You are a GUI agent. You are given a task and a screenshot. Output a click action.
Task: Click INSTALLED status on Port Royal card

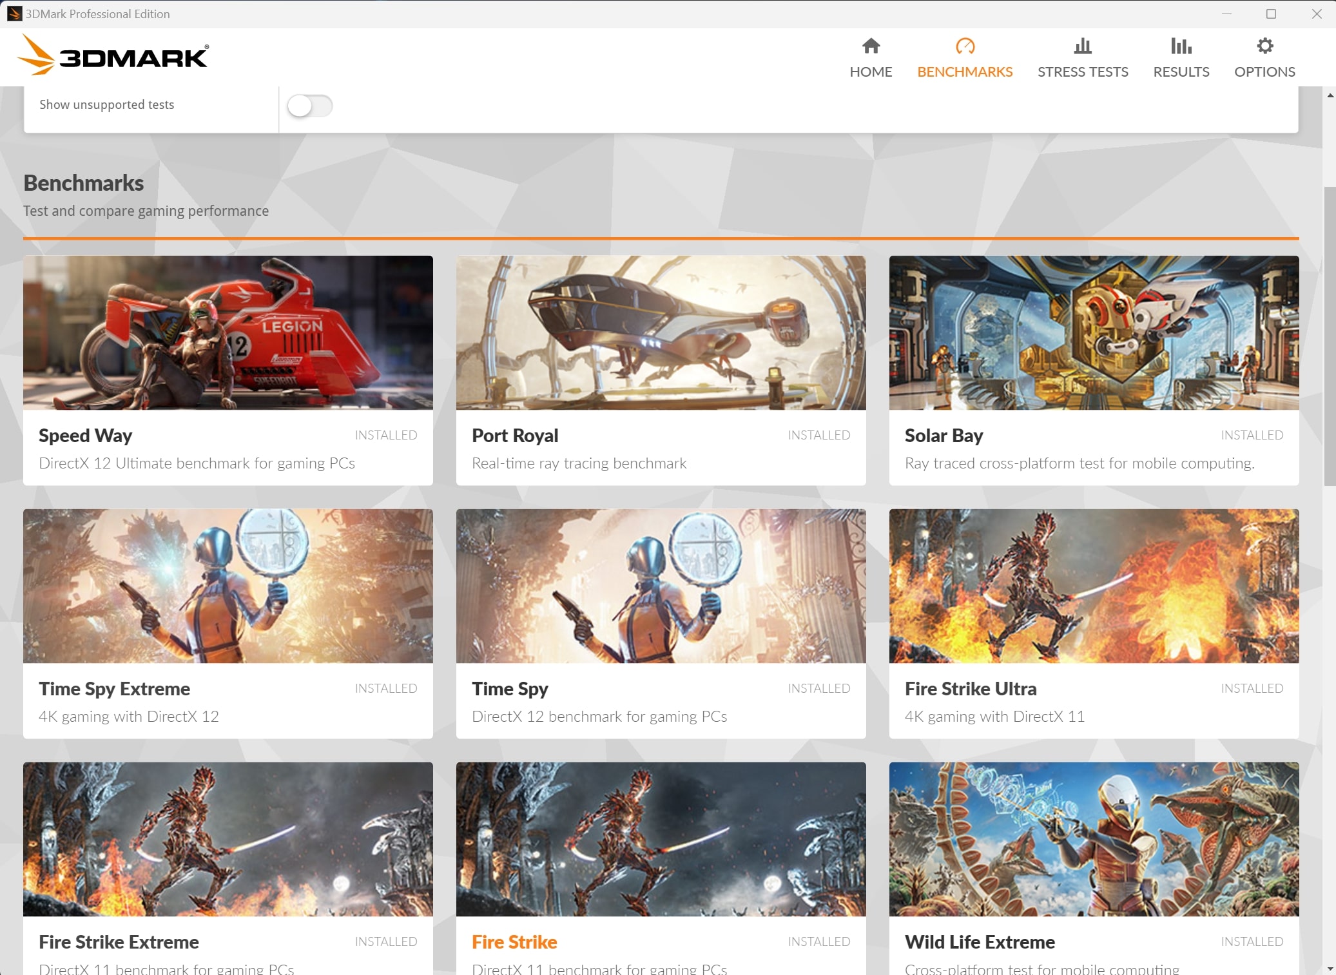(819, 435)
